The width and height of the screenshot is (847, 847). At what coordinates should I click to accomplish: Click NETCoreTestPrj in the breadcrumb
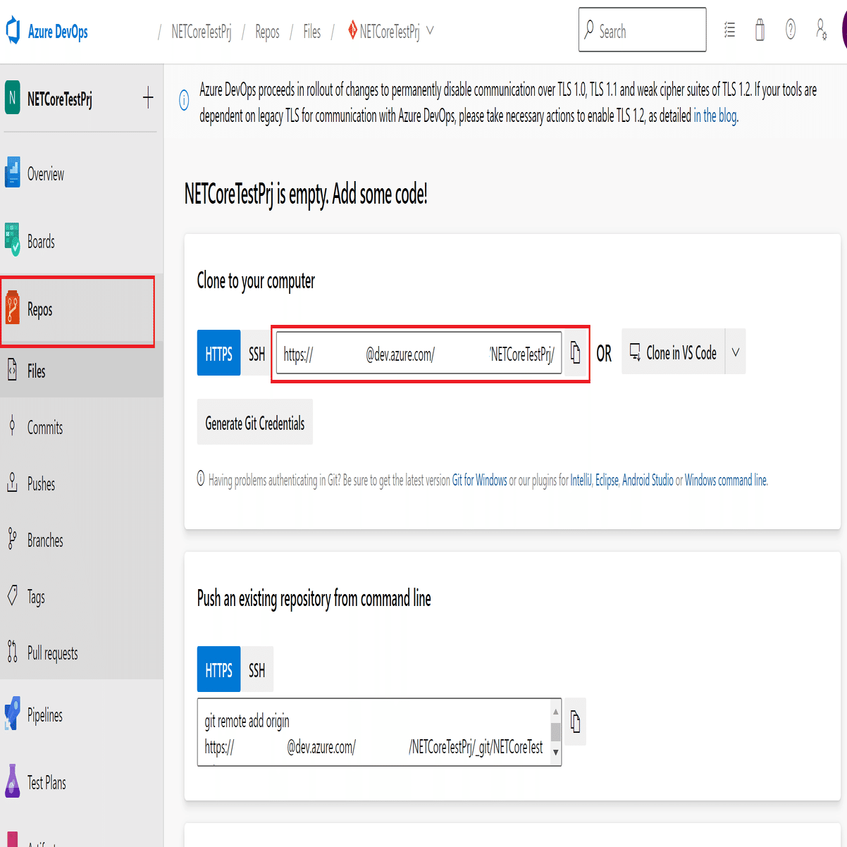click(202, 31)
